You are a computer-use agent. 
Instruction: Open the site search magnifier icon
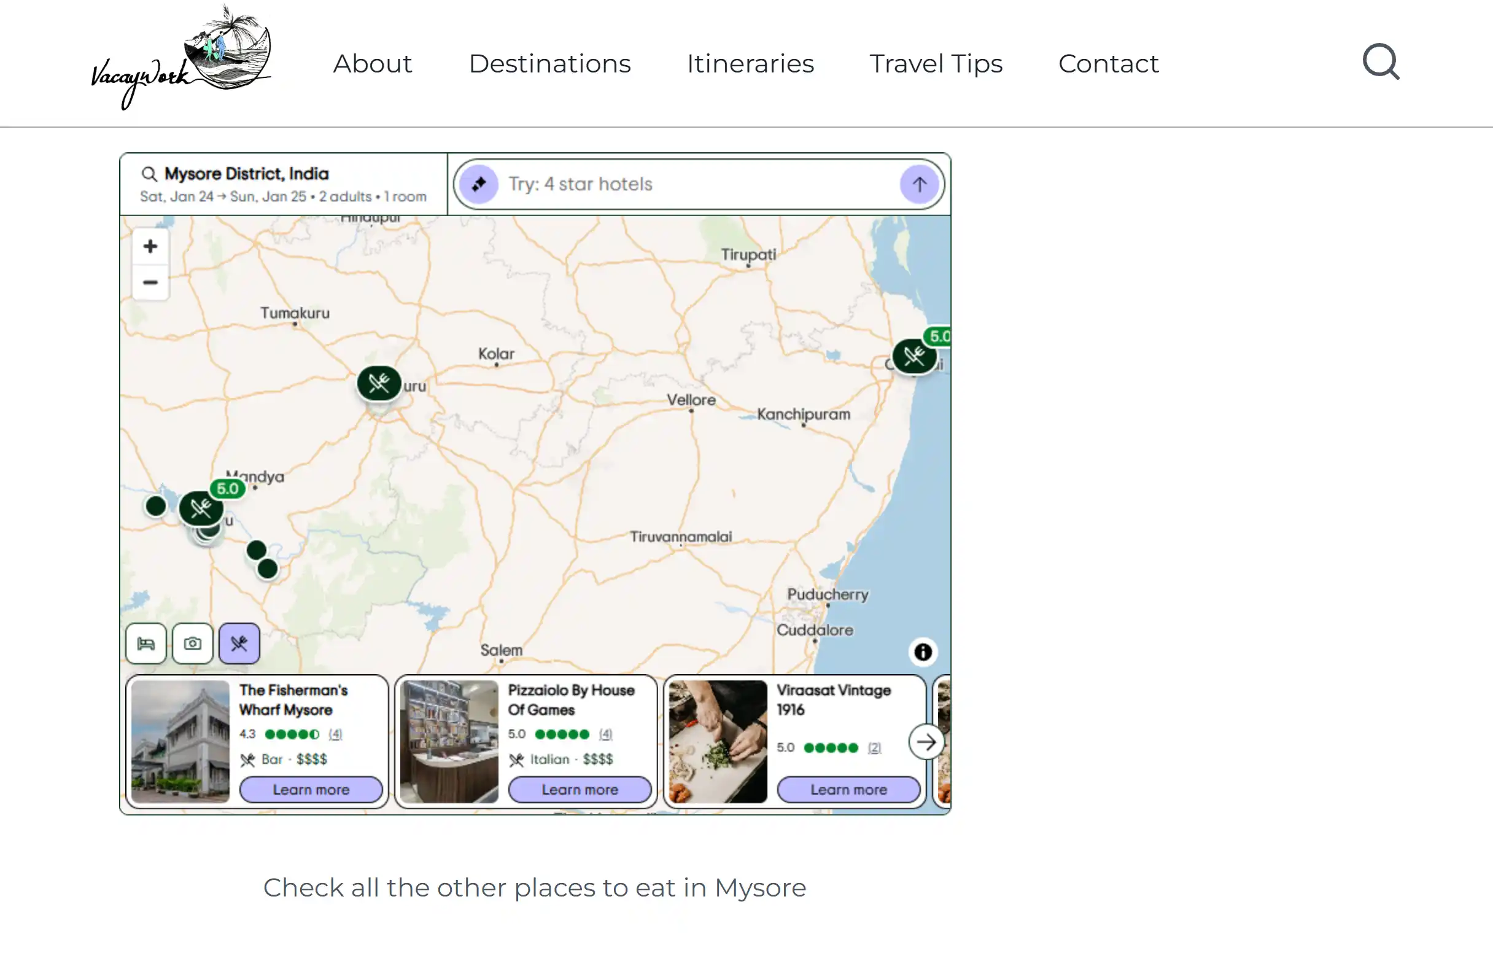(1381, 61)
